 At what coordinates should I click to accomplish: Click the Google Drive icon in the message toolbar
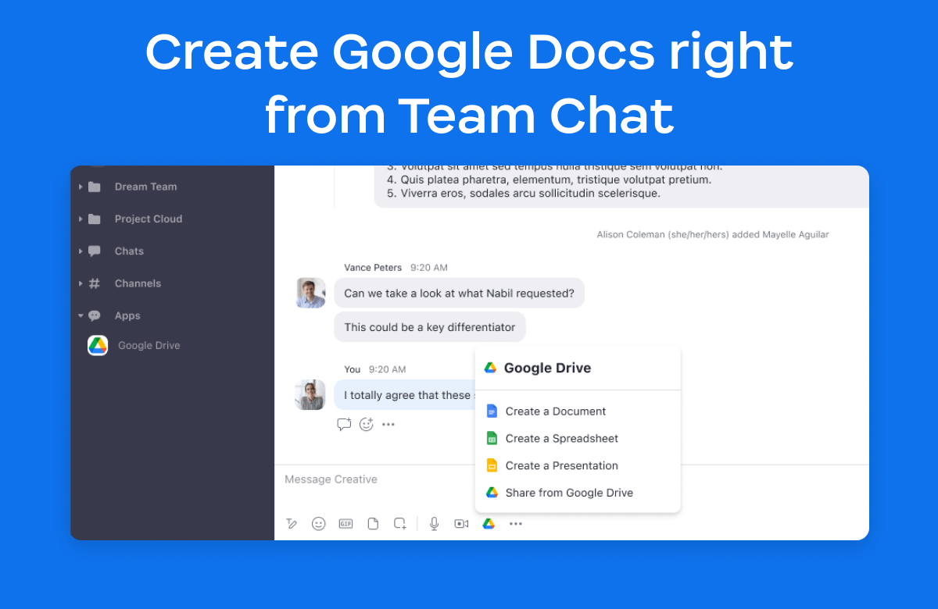tap(489, 524)
